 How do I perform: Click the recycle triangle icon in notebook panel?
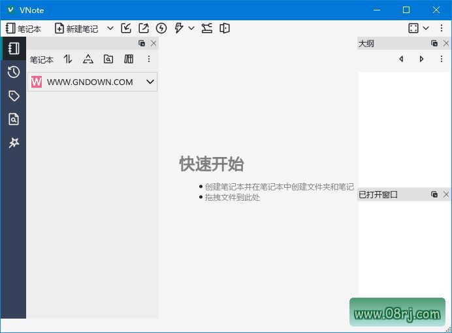(x=88, y=59)
